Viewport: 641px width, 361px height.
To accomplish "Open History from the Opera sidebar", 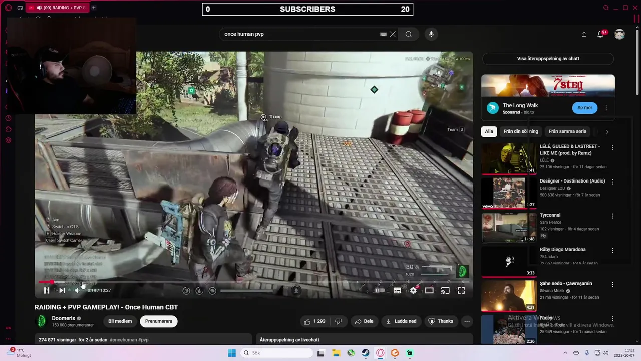I will point(8,118).
